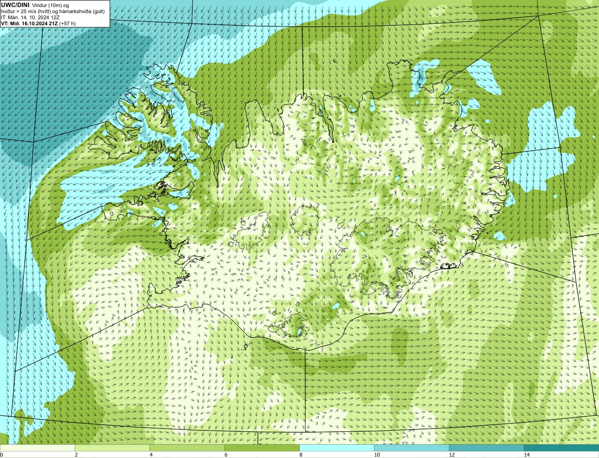599x458 pixels.
Task: Click the 12–14 m/s teal legend swatch
Action: 487,448
